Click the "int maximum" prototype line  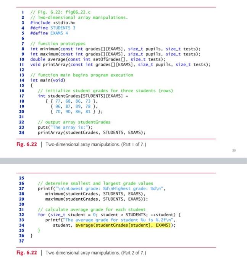115,54
